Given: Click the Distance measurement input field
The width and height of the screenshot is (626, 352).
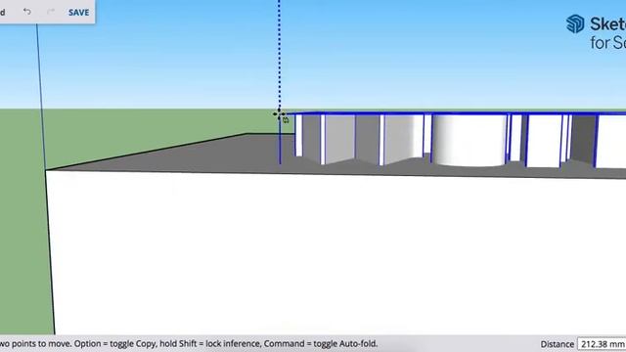Looking at the screenshot, I should [x=602, y=344].
